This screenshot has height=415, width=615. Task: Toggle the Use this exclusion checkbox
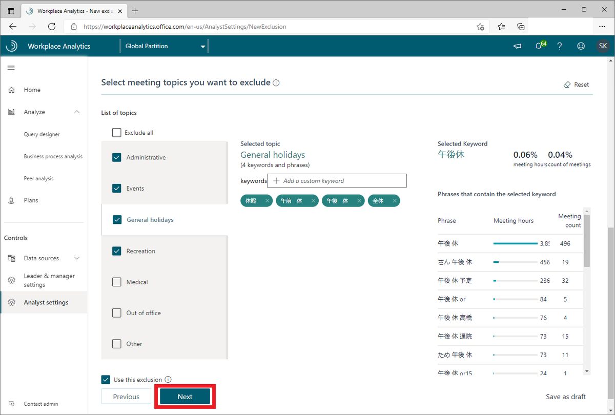(106, 380)
